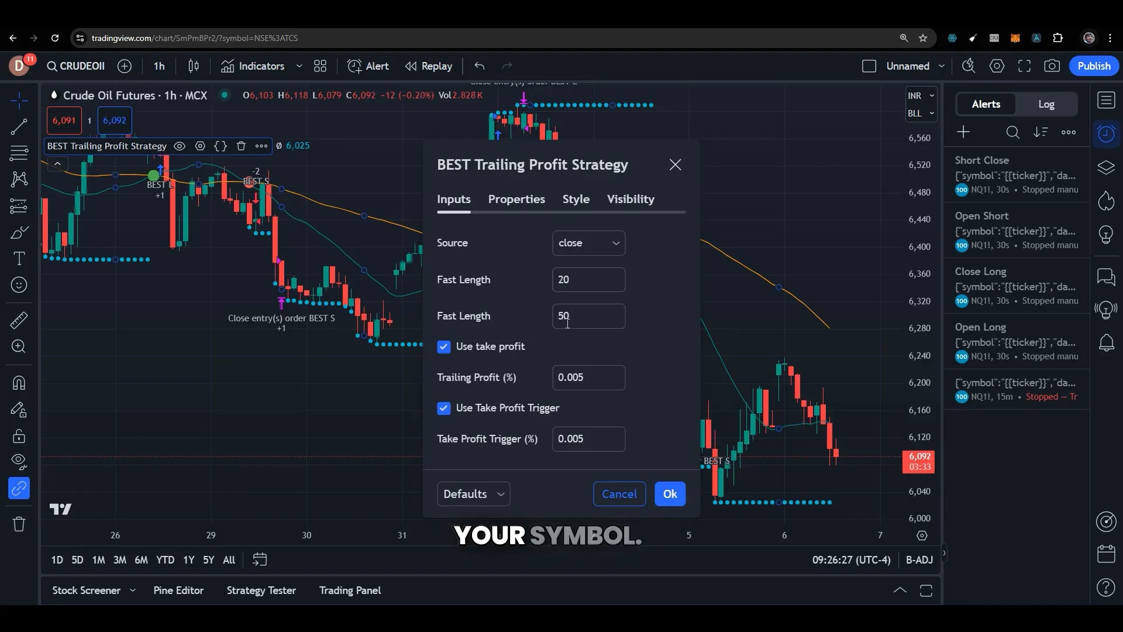Open the layout grid selector

320,66
